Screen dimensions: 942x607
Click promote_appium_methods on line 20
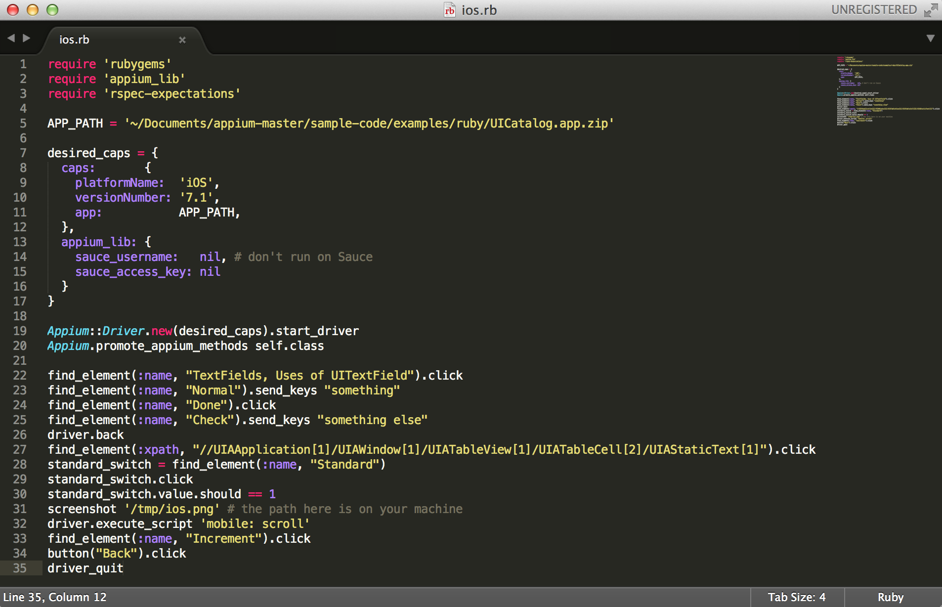tap(172, 346)
